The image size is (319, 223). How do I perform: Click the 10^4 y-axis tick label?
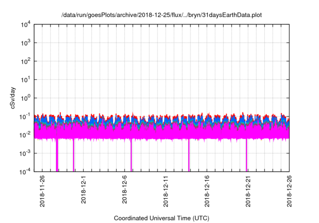coord(26,24)
